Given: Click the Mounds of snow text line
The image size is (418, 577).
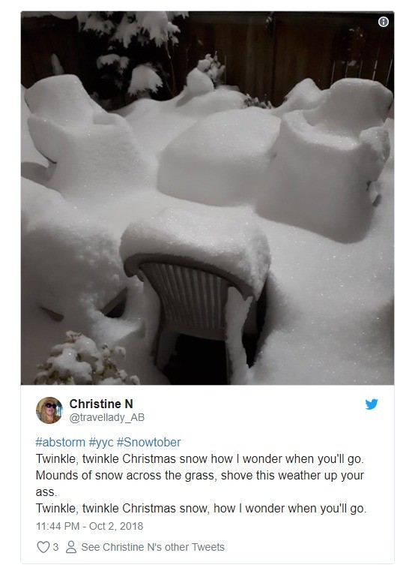Looking at the screenshot, I should 199,483.
